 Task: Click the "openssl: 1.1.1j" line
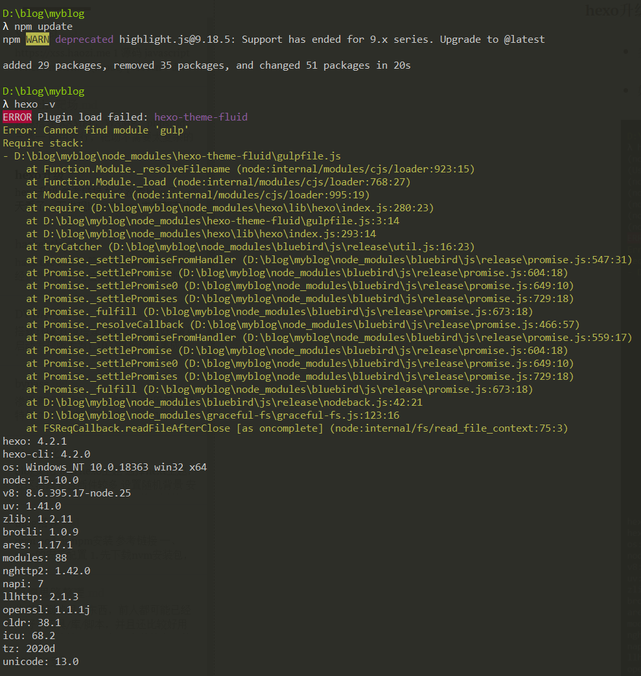(x=46, y=610)
